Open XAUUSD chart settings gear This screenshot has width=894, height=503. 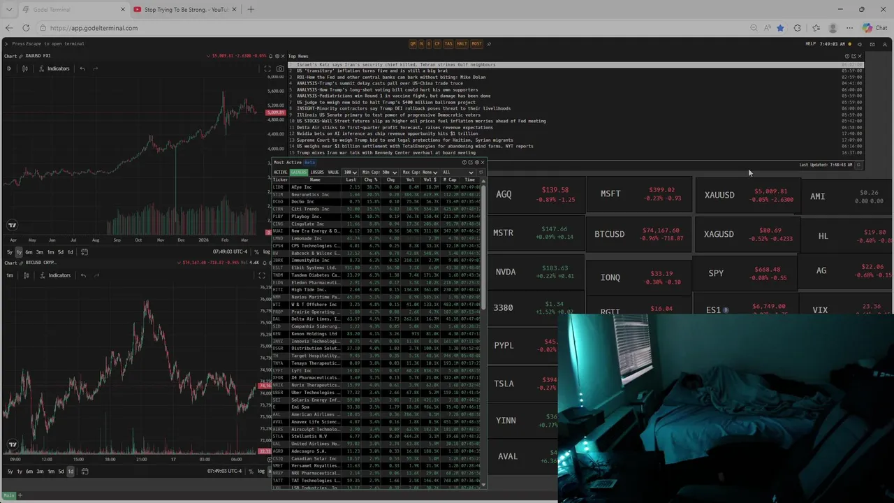point(277,56)
